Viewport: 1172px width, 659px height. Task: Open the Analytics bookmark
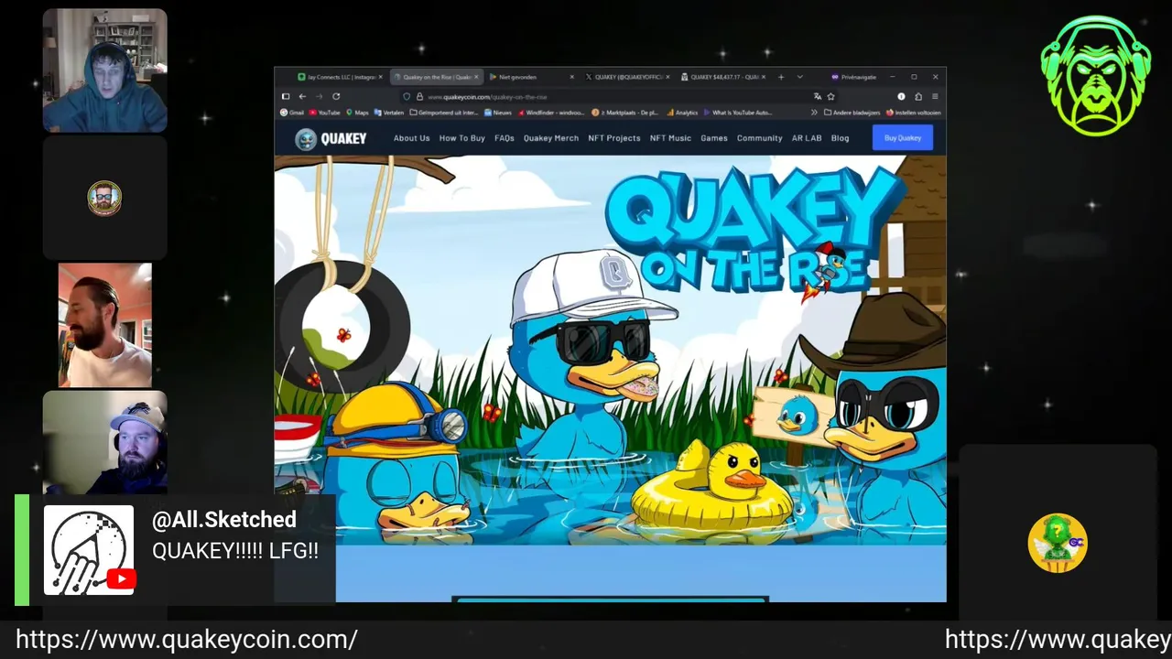coord(683,113)
